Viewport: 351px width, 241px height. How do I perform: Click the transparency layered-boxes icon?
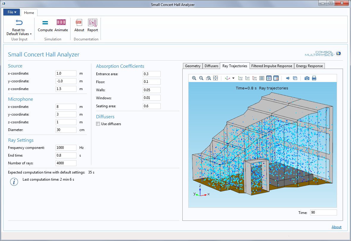(x=295, y=78)
